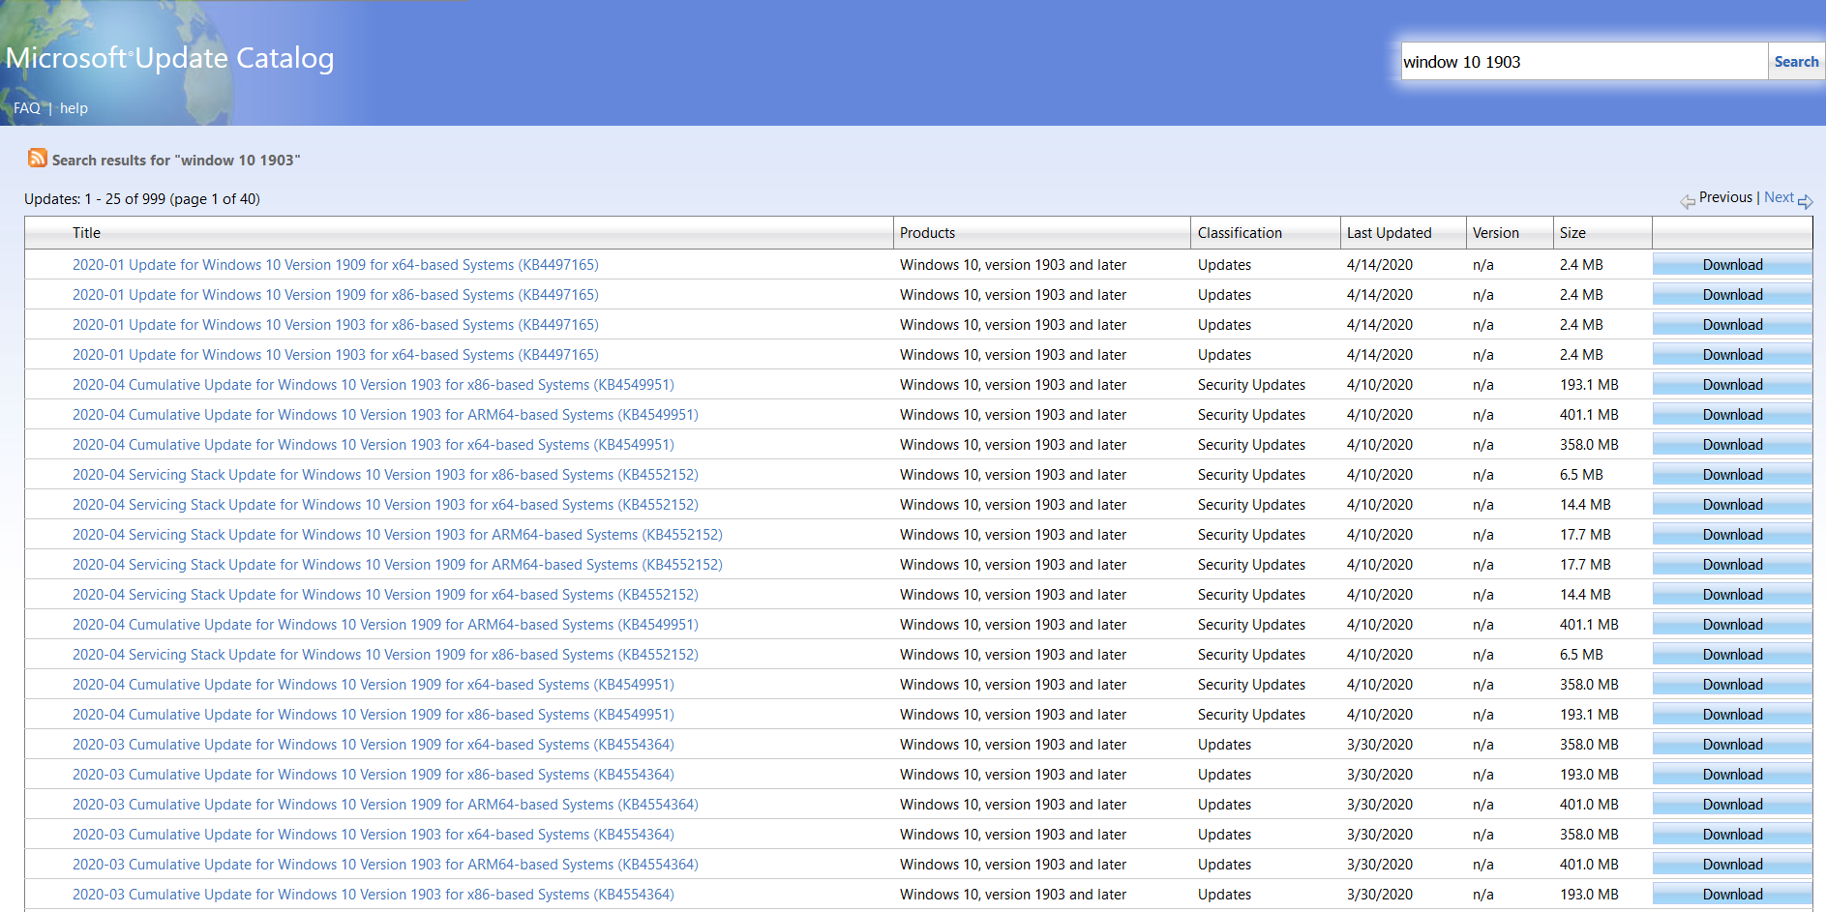Click the Search results for "window 10 1903" heading
1826x912 pixels.
176,161
